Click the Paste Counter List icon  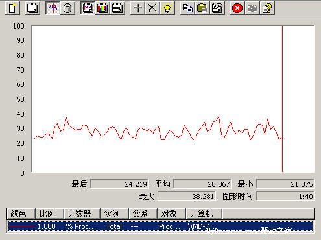pyautogui.click(x=202, y=8)
